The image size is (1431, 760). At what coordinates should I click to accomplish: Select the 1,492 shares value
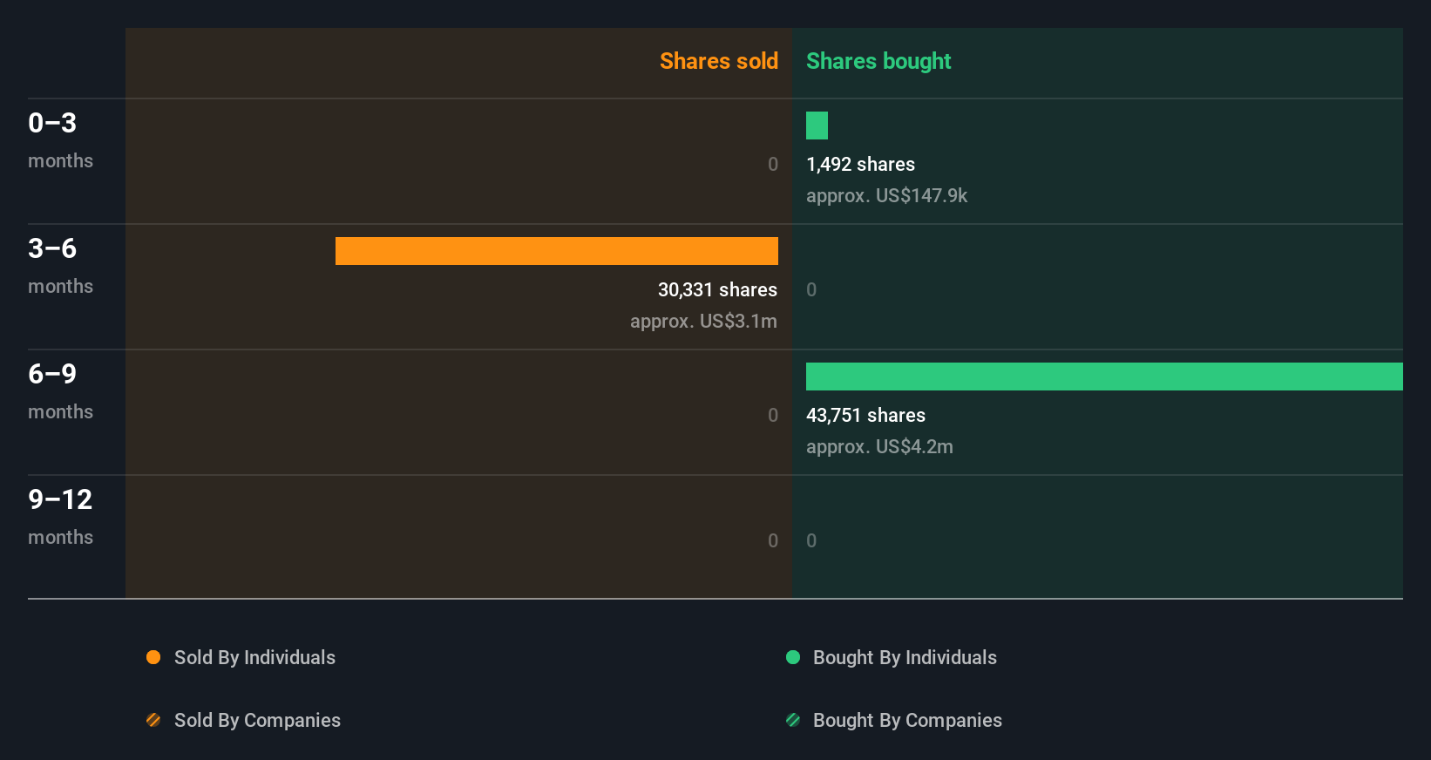pyautogui.click(x=860, y=164)
